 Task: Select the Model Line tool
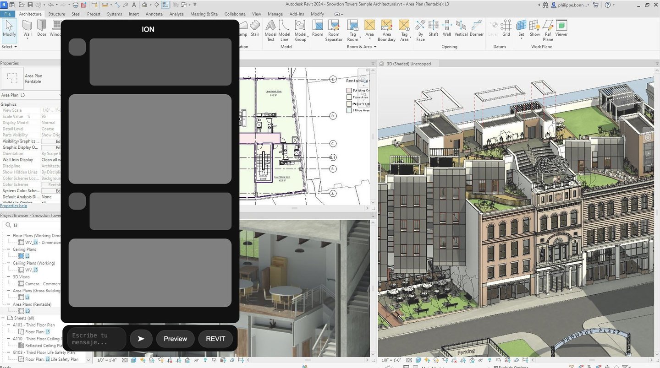(x=284, y=31)
